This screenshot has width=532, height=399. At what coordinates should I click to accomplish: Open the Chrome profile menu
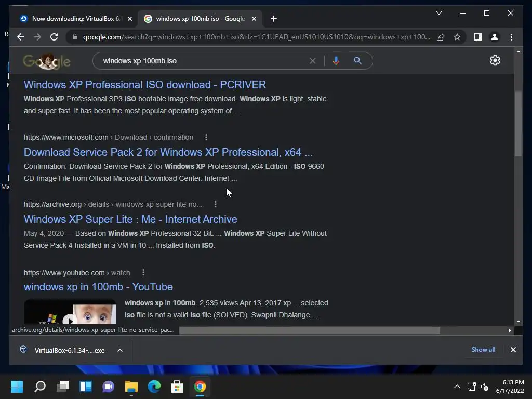495,37
